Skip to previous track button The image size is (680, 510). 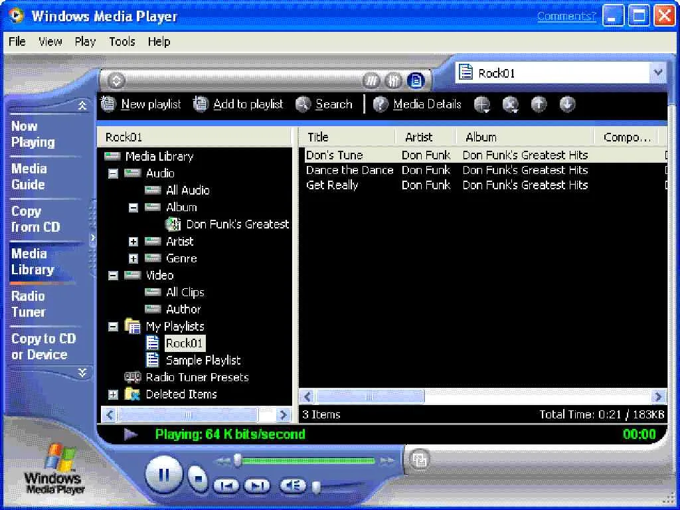pyautogui.click(x=226, y=485)
